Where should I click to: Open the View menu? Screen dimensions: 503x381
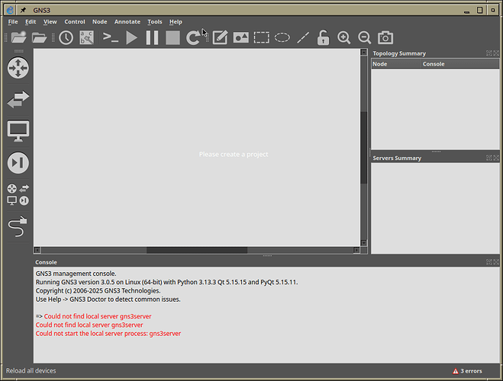point(50,22)
